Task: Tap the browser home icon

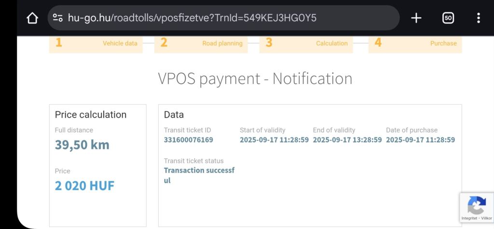Action: pyautogui.click(x=32, y=18)
